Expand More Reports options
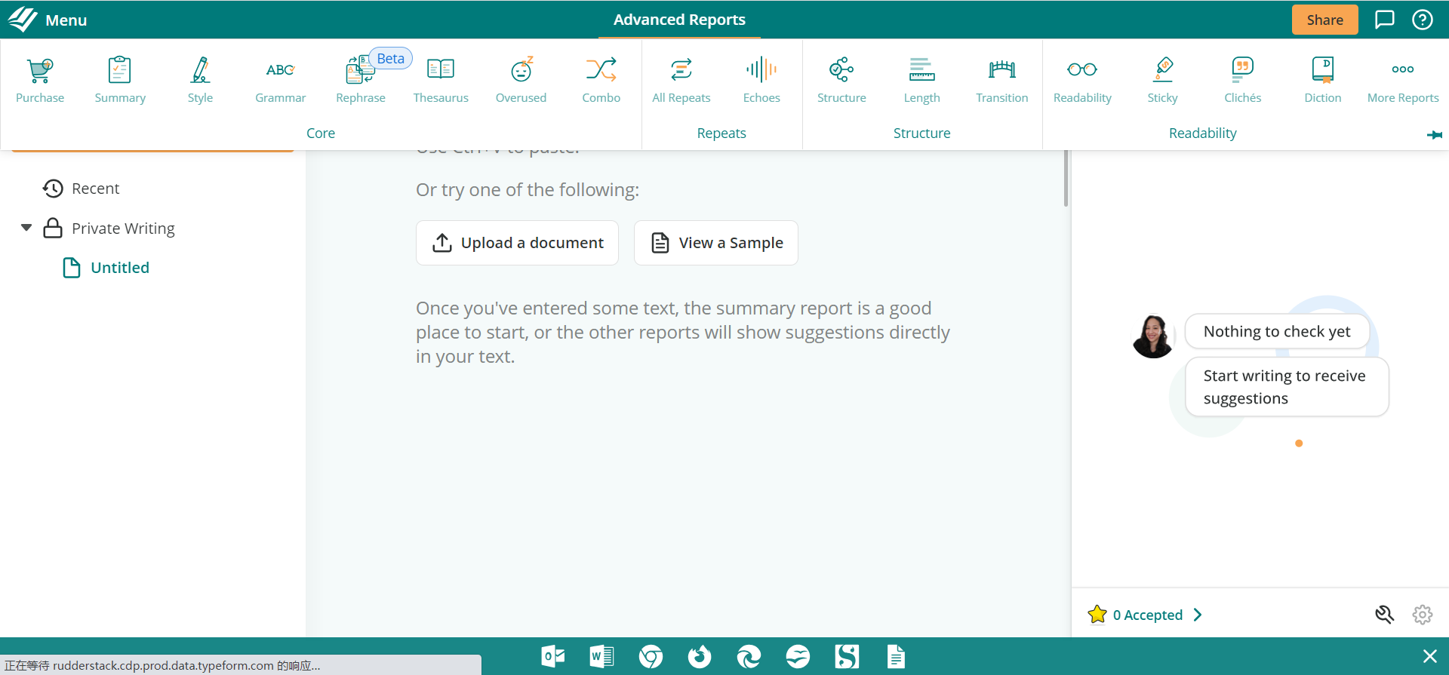This screenshot has height=675, width=1449. [x=1402, y=80]
